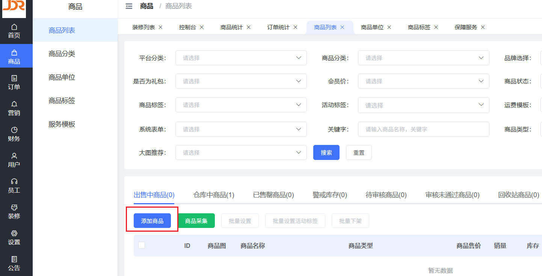
Task: Click the 批量下架 button
Action: (x=350, y=221)
